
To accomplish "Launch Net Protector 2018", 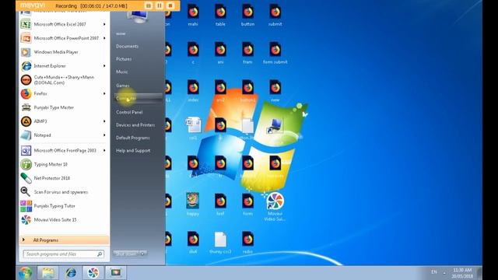I will [64, 178].
